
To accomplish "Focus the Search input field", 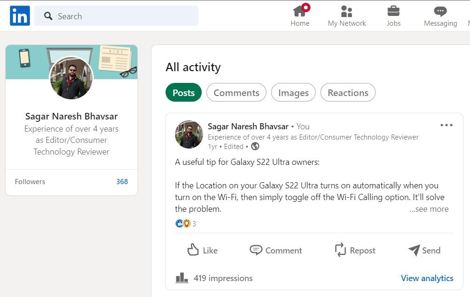I will 116,16.
